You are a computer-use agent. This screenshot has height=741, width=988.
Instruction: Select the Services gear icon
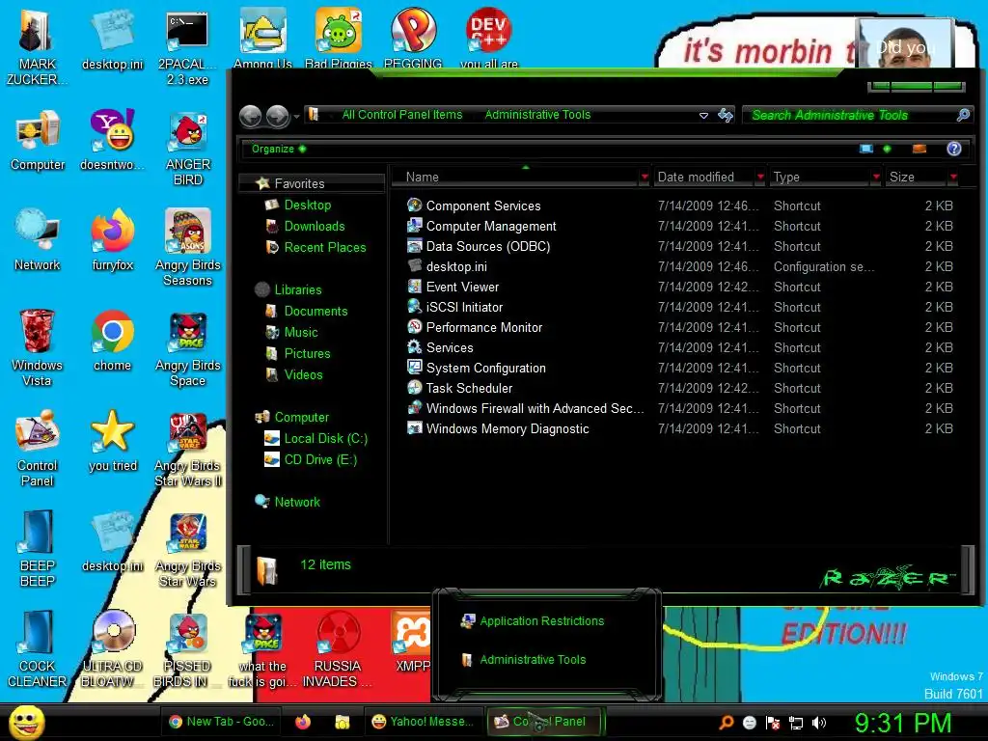point(414,347)
